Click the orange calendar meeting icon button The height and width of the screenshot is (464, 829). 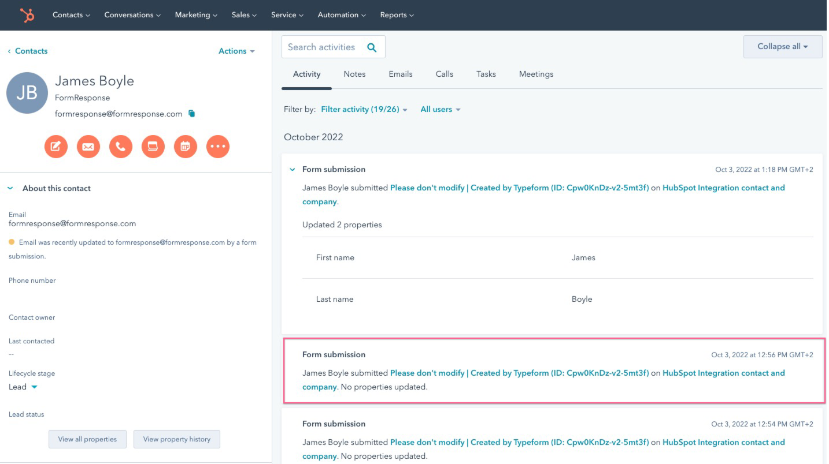186,147
